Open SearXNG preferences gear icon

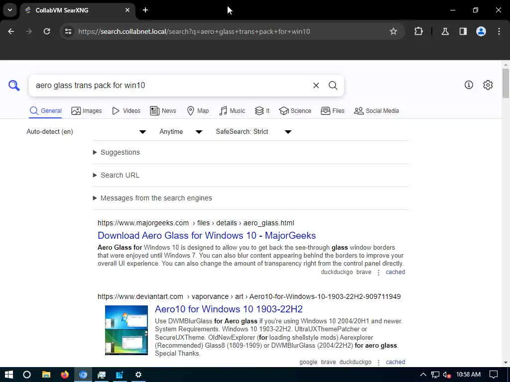(488, 85)
